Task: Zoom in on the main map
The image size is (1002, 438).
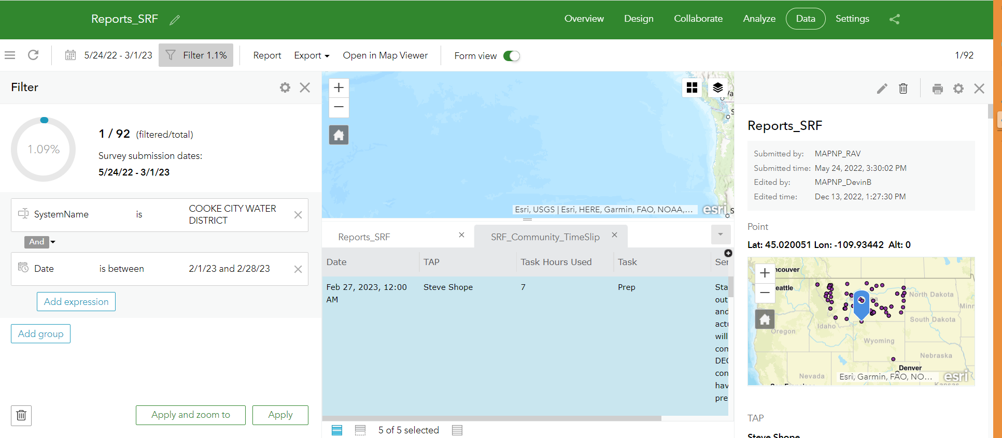Action: pyautogui.click(x=339, y=87)
